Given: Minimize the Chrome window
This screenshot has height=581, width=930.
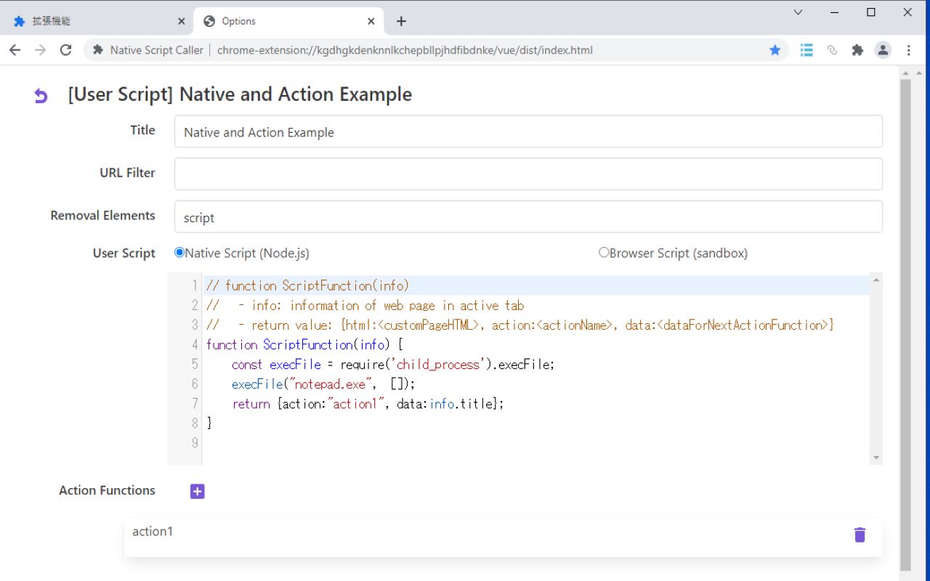Looking at the screenshot, I should 835,12.
